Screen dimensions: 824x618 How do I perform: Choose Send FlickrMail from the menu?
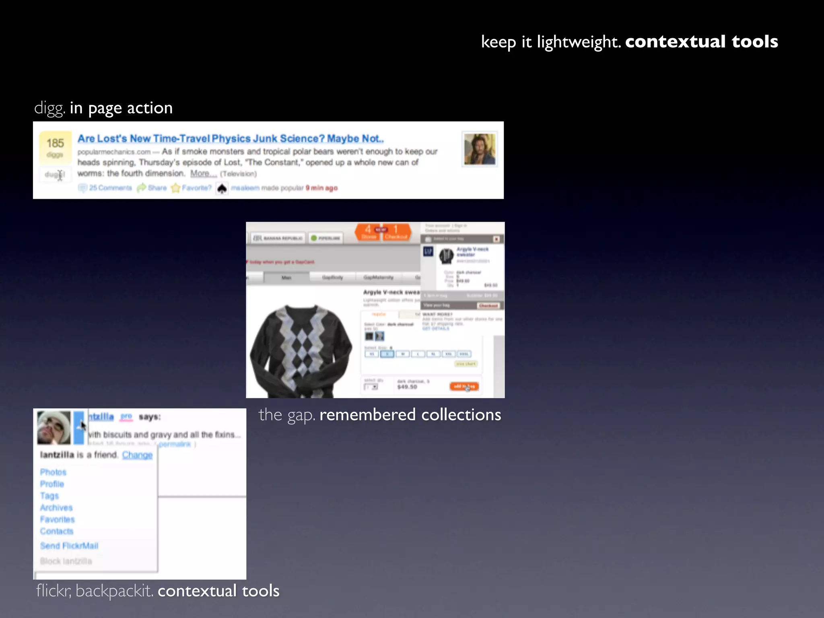69,546
